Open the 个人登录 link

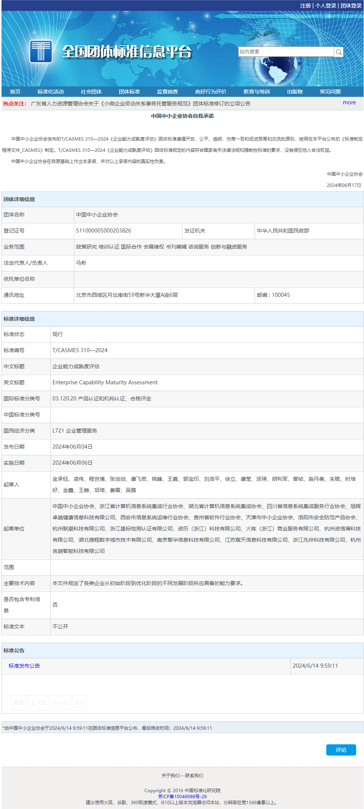(x=326, y=6)
